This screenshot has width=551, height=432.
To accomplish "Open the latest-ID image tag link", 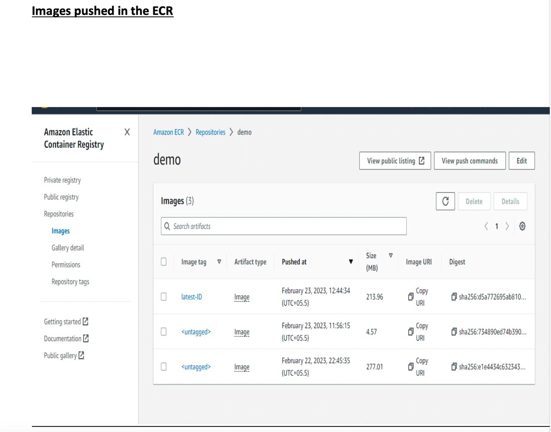I will pos(192,297).
